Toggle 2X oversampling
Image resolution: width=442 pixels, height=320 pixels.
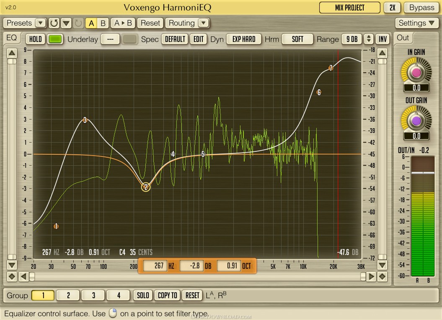[x=392, y=8]
